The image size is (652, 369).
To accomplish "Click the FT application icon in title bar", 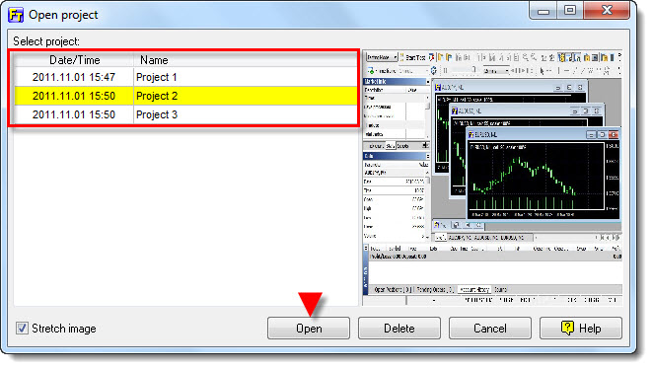I will pyautogui.click(x=16, y=15).
